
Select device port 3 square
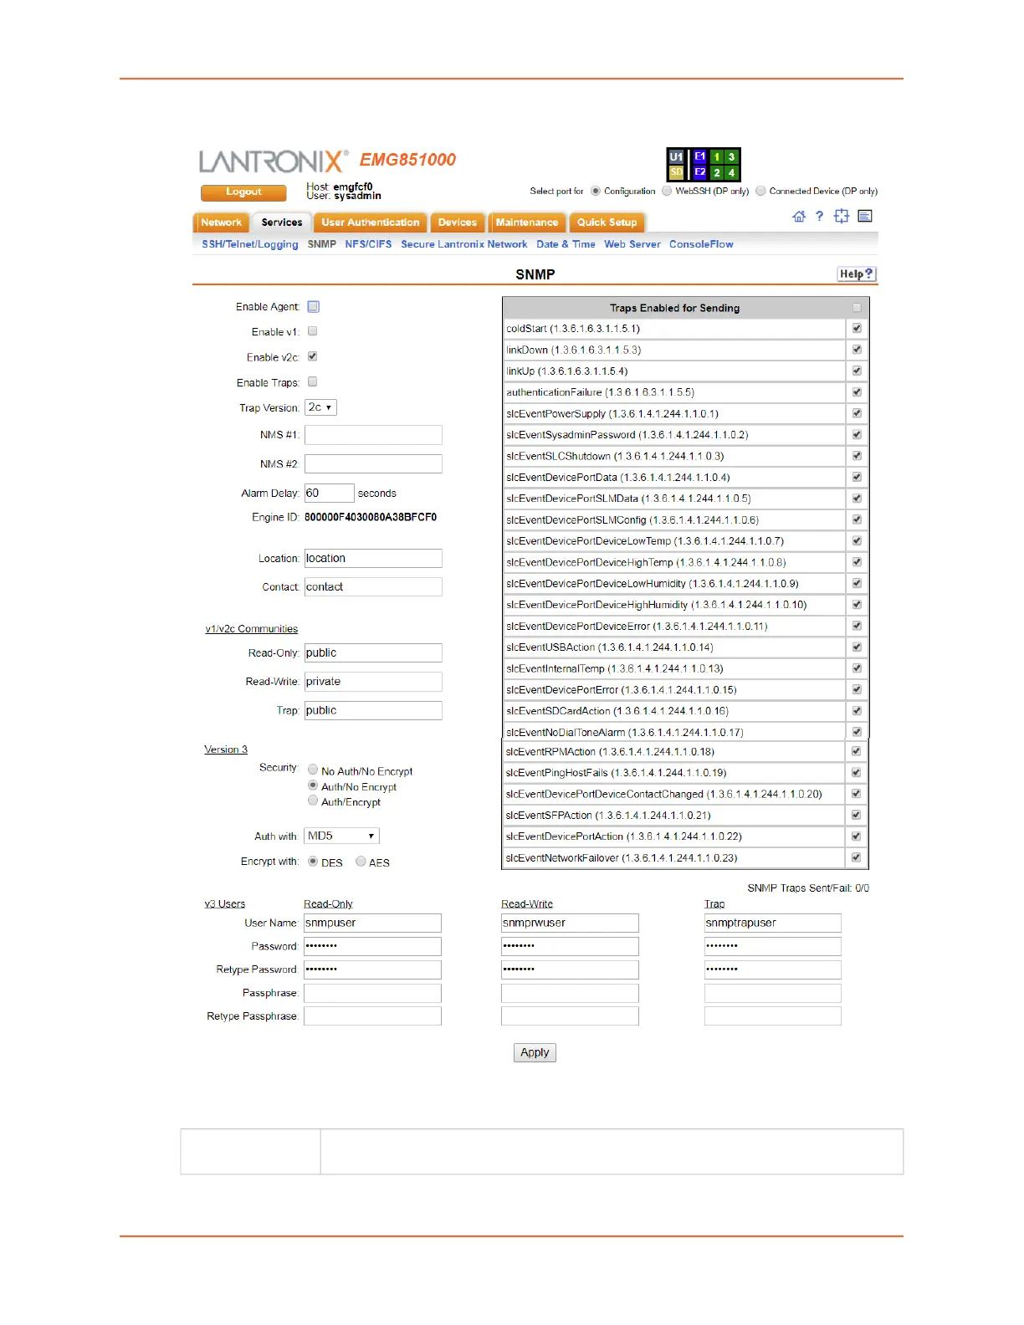coord(731,156)
